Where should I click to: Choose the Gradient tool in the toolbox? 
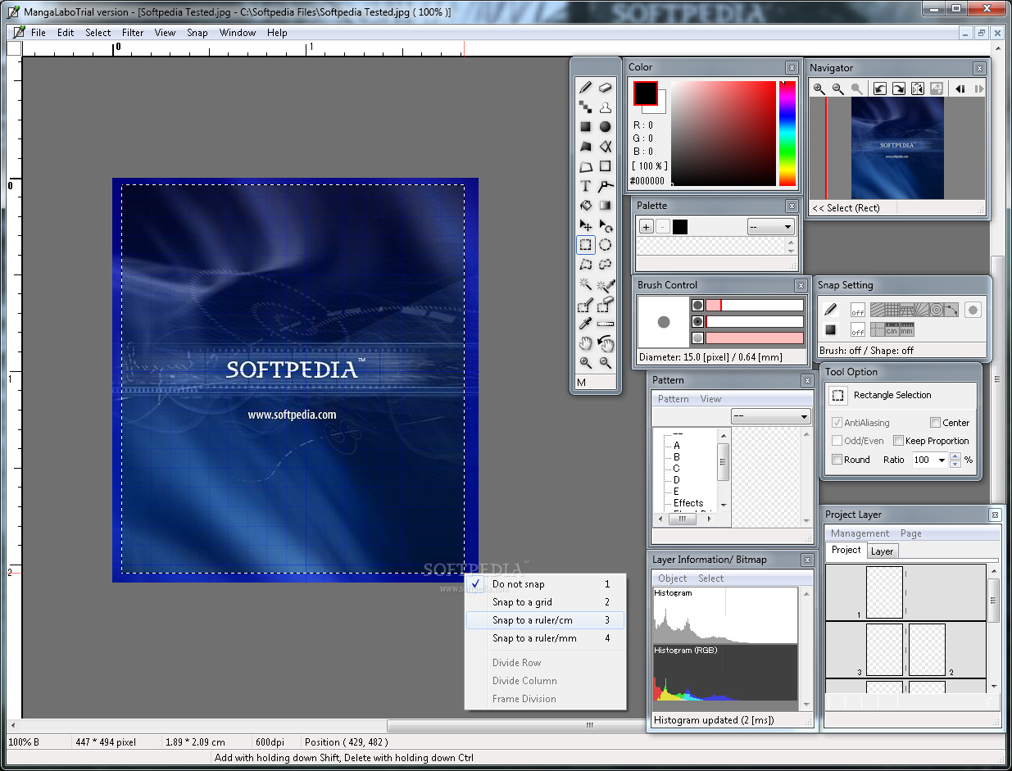click(606, 206)
